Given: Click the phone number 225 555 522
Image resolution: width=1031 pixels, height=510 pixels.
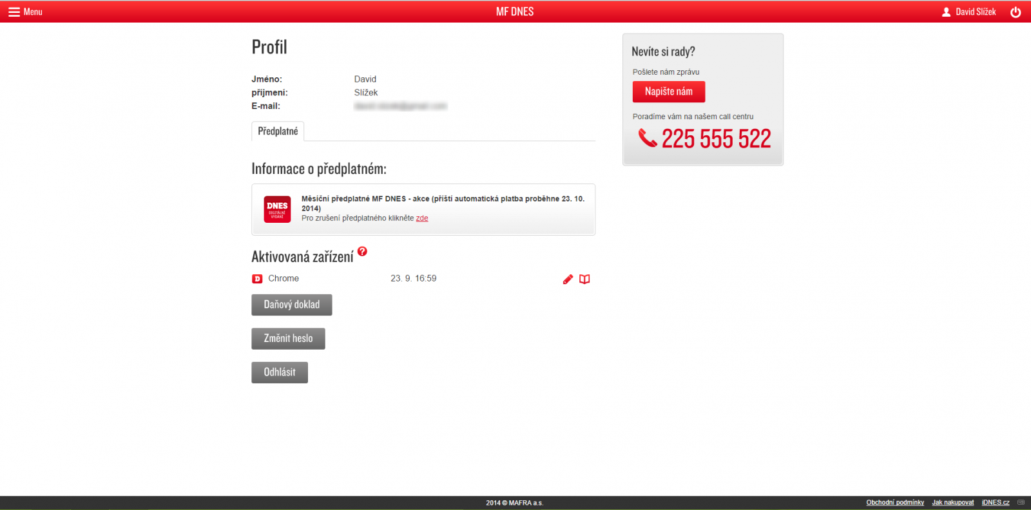Looking at the screenshot, I should click(717, 138).
